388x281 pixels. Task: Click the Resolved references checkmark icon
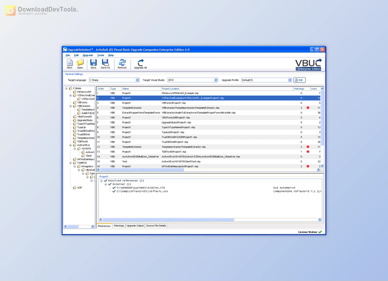pos(106,181)
